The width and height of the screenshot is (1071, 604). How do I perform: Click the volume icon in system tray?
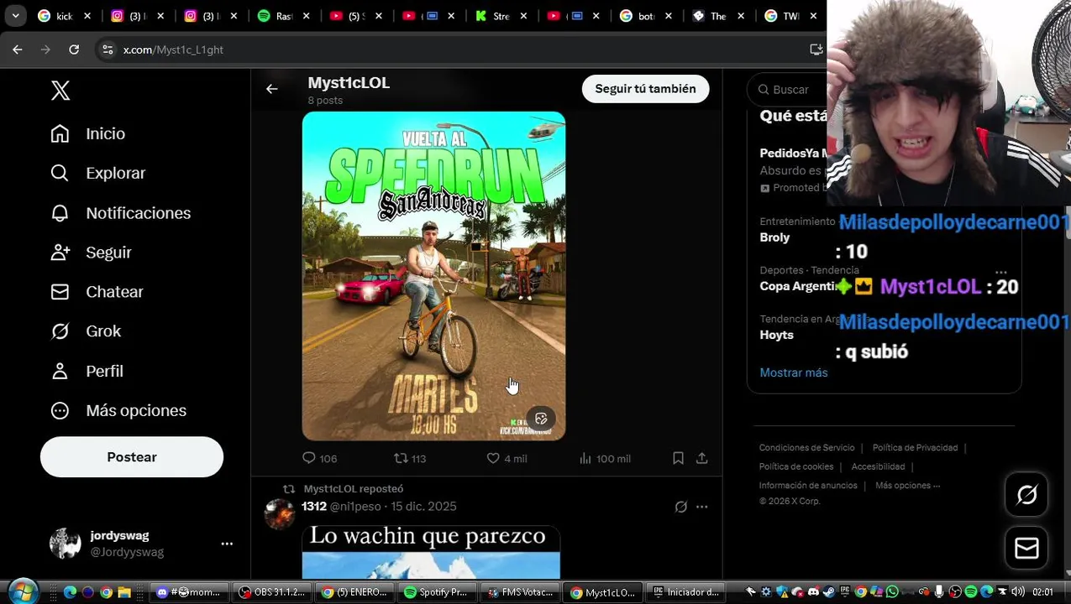[1017, 591]
